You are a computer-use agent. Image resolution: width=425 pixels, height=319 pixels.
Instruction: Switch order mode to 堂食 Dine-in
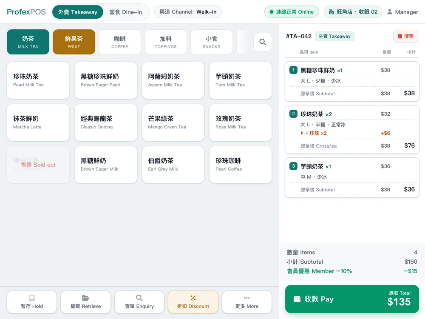tap(125, 12)
